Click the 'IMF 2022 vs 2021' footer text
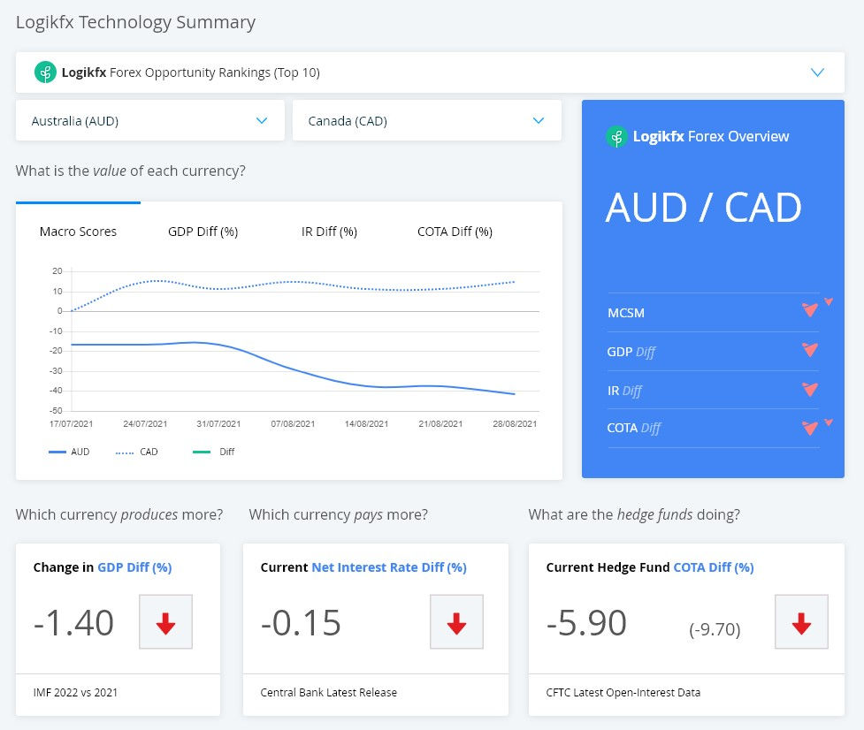 coord(75,693)
